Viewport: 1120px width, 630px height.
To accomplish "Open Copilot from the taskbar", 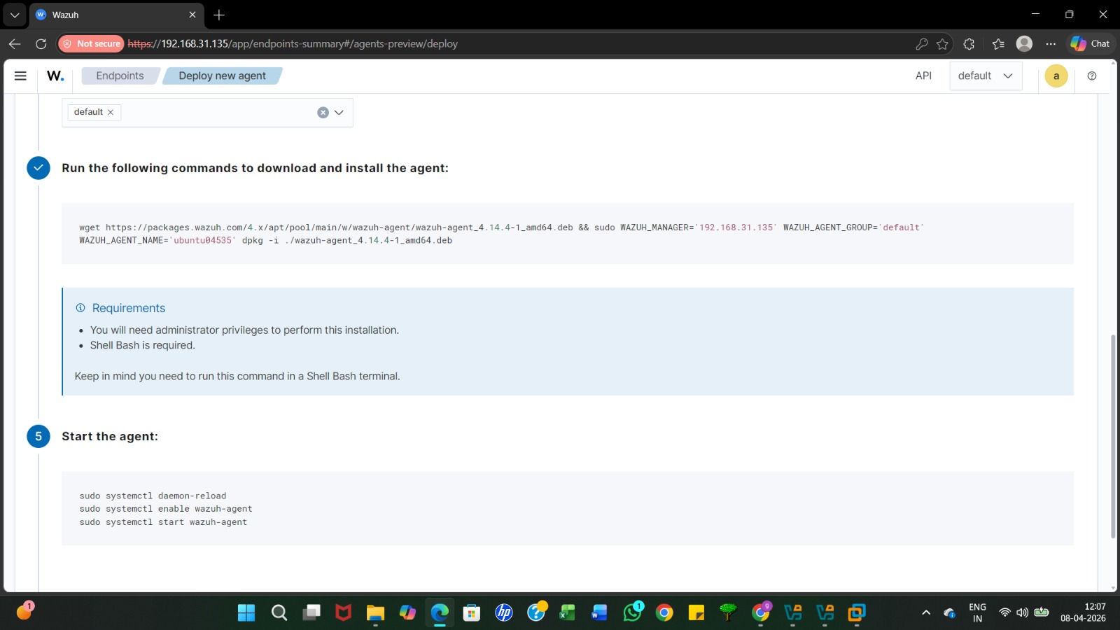I will (x=407, y=613).
